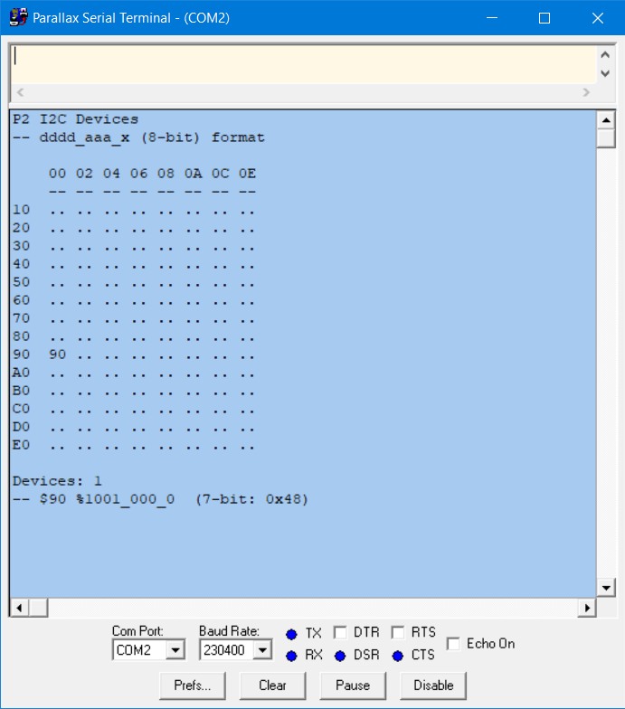Click the 'Baud Rate:' label

[x=229, y=631]
